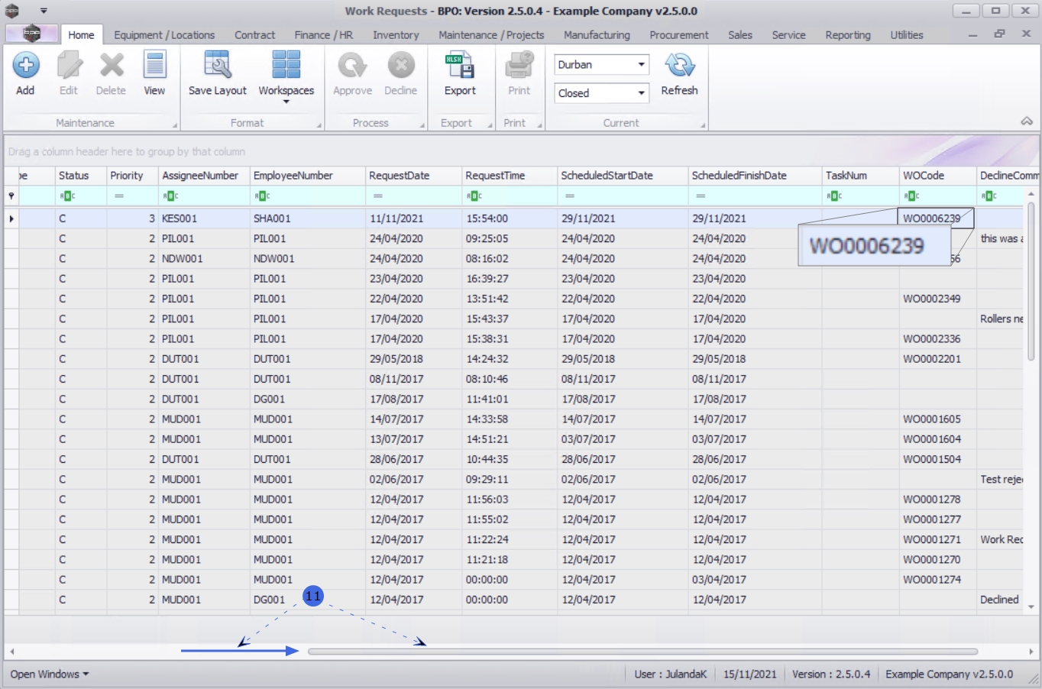Click the horizontal scrollbar thumb
Image resolution: width=1042 pixels, height=689 pixels.
(642, 652)
